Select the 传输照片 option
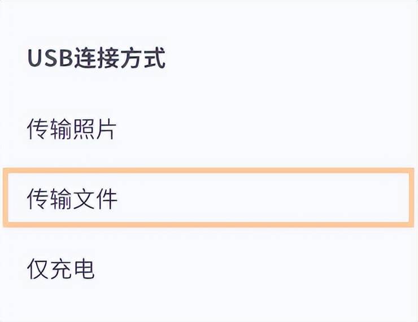Image resolution: width=418 pixels, height=322 pixels. pyautogui.click(x=71, y=129)
